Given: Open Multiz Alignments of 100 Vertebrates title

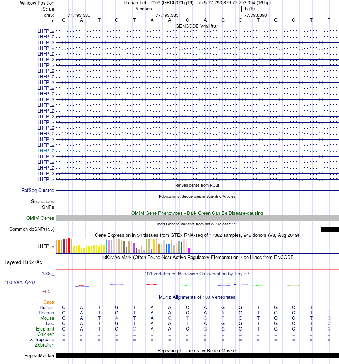Looking at the screenshot, I should [x=197, y=297].
